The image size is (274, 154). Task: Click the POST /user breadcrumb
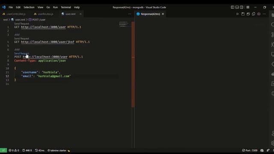click(39, 20)
